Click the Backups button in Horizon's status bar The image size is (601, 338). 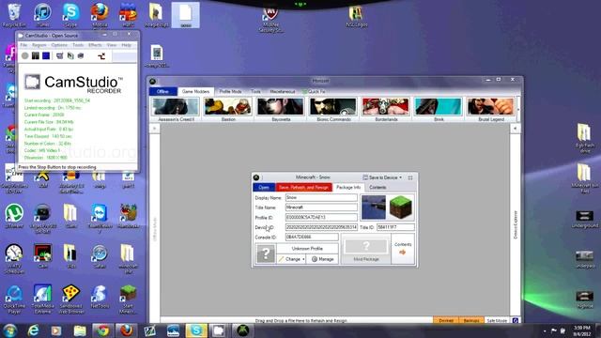(x=471, y=320)
